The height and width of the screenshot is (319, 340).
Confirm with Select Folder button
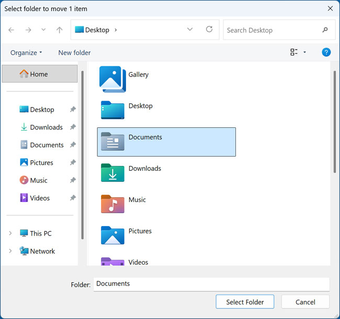pyautogui.click(x=245, y=302)
